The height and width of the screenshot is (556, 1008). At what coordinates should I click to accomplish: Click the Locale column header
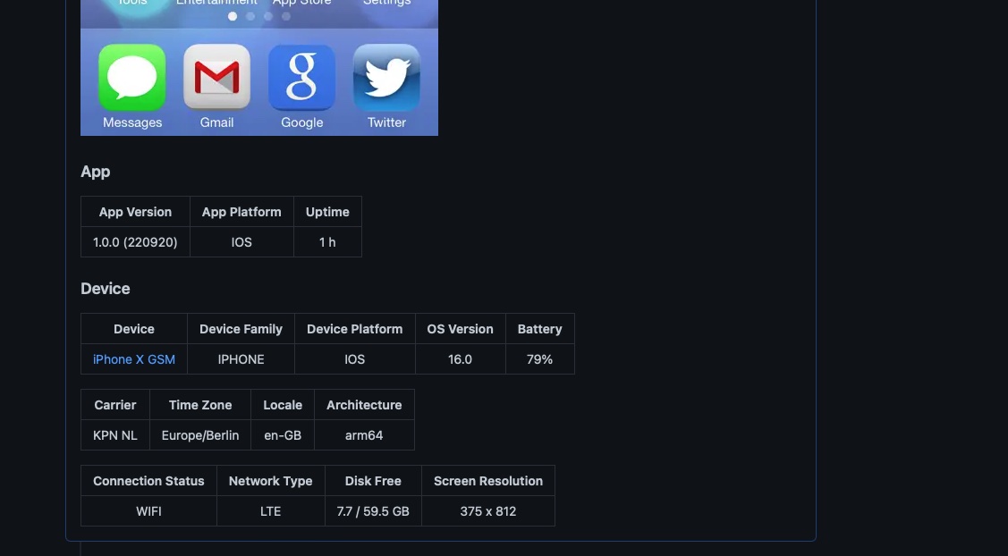pos(283,404)
